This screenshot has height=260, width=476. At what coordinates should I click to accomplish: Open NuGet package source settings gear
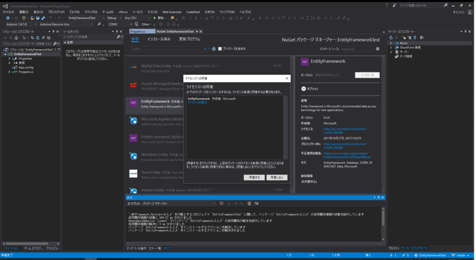click(x=378, y=49)
